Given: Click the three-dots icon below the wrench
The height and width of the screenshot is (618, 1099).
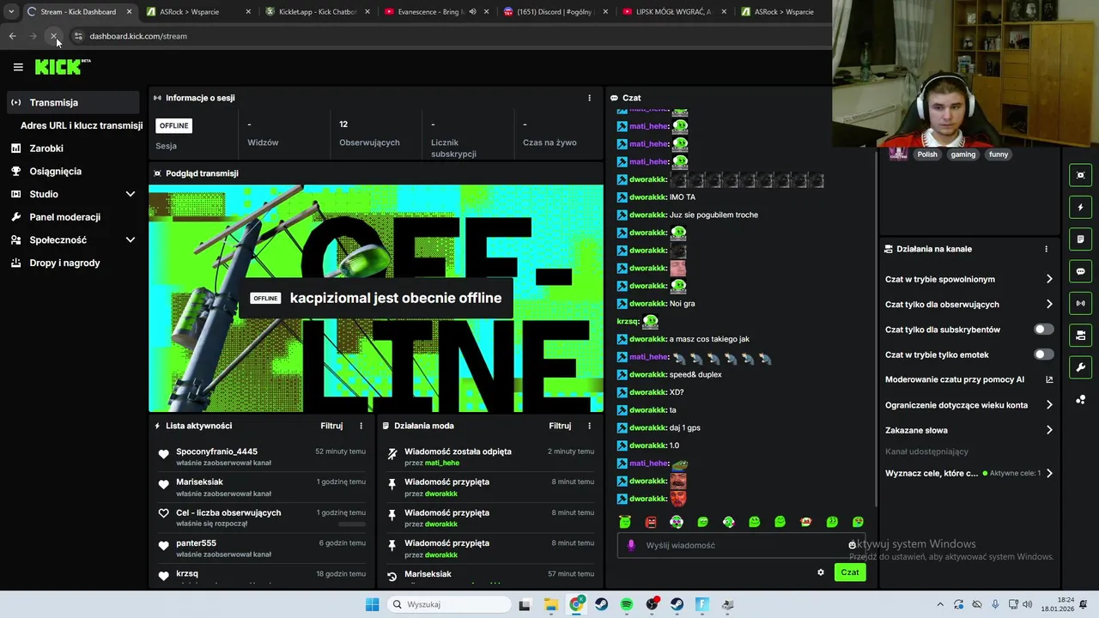Looking at the screenshot, I should click(x=1080, y=399).
